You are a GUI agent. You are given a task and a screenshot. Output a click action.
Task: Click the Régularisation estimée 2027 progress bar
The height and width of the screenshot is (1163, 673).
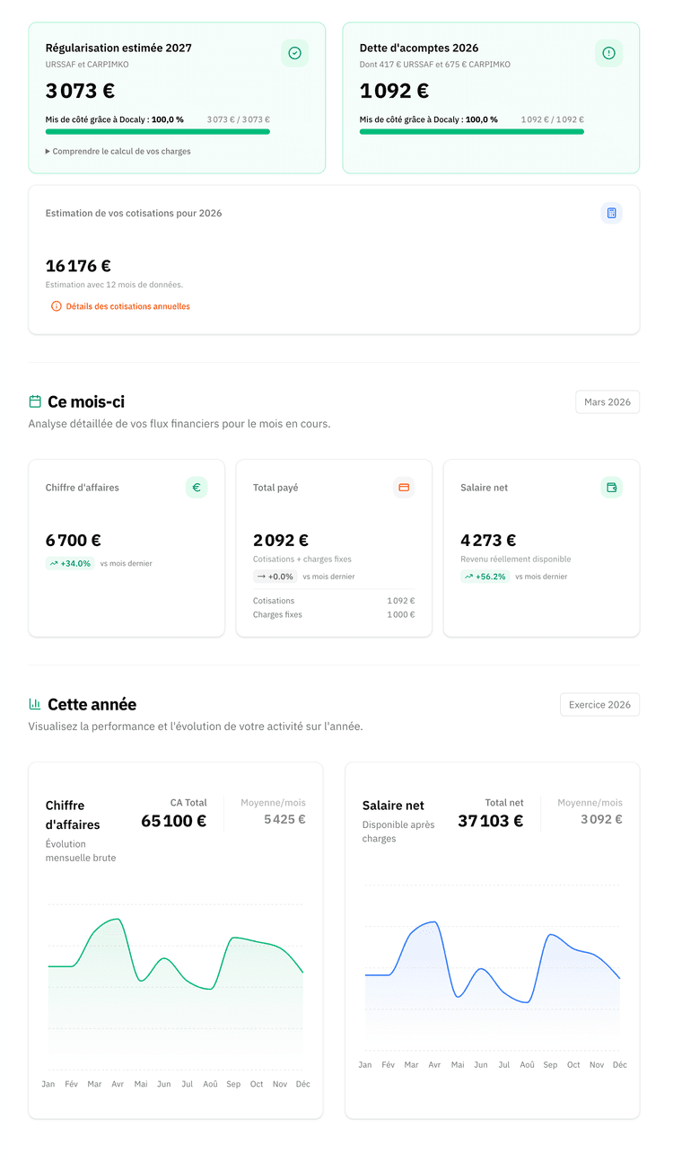tap(158, 131)
